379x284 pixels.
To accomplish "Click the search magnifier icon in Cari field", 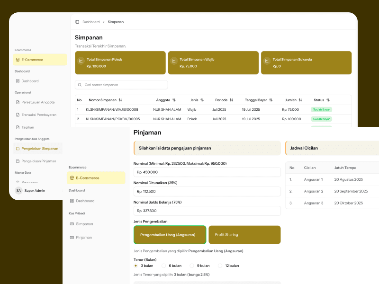I will (80, 85).
